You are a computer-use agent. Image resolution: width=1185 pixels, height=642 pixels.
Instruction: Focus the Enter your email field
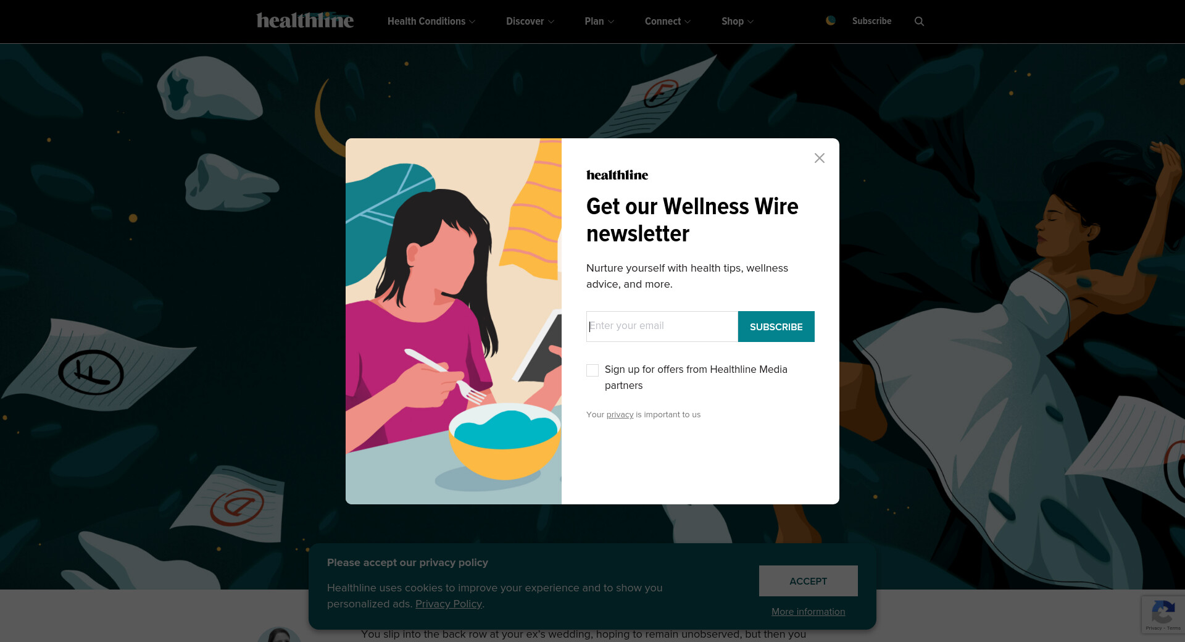pos(662,327)
